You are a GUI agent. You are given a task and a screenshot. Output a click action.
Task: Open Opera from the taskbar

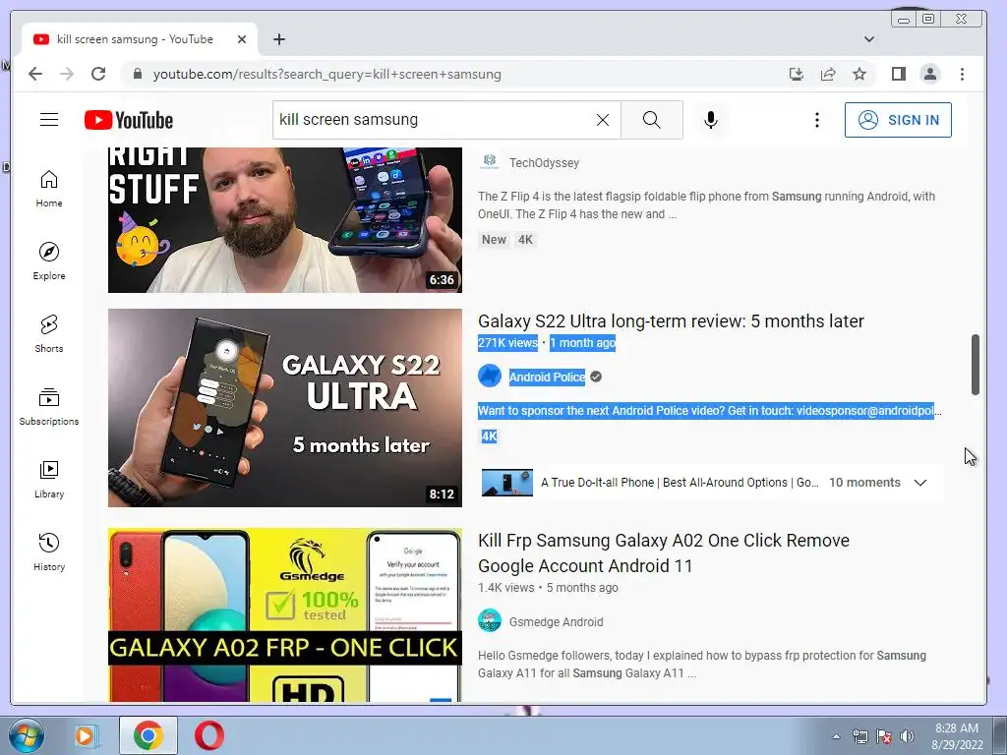click(x=209, y=735)
